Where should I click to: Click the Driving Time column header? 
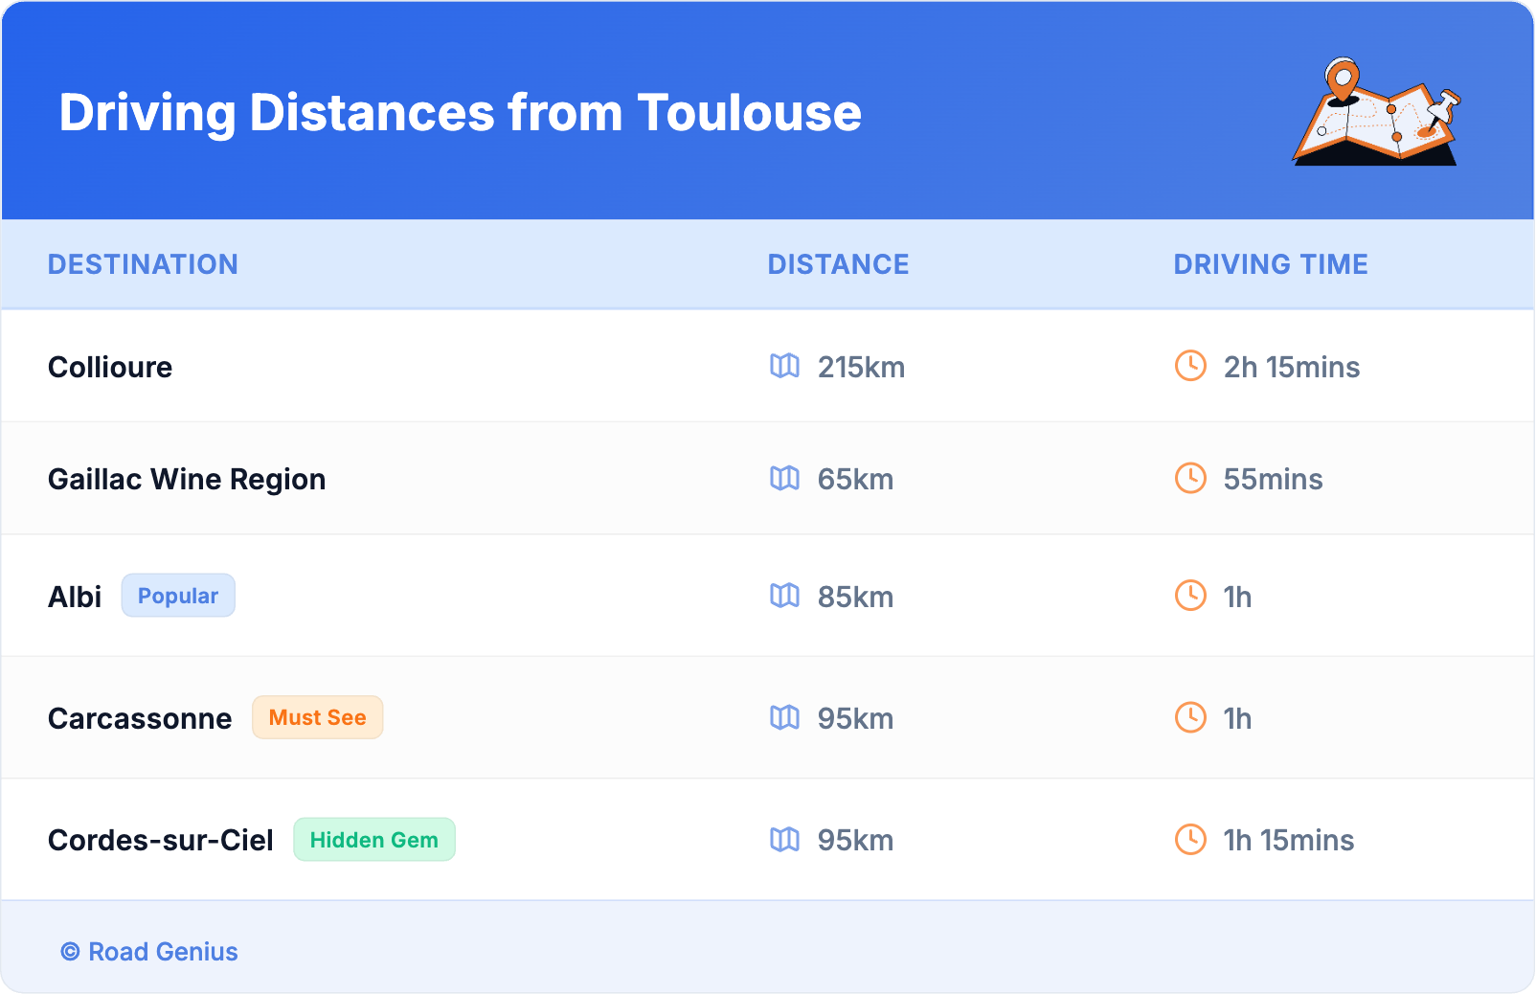(1270, 264)
